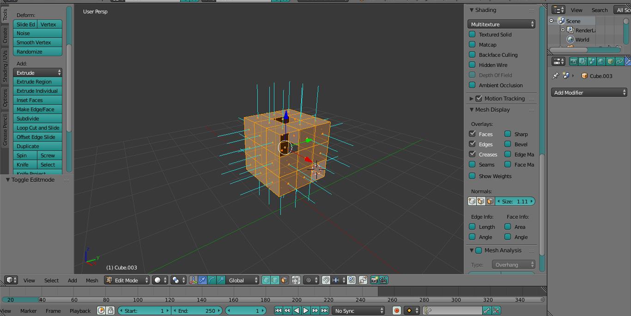Switch to the Shading / UVs tab
The image size is (631, 316).
tap(5, 66)
